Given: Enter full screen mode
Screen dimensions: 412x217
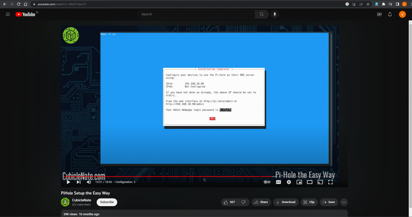Looking at the screenshot, I should pyautogui.click(x=331, y=182).
